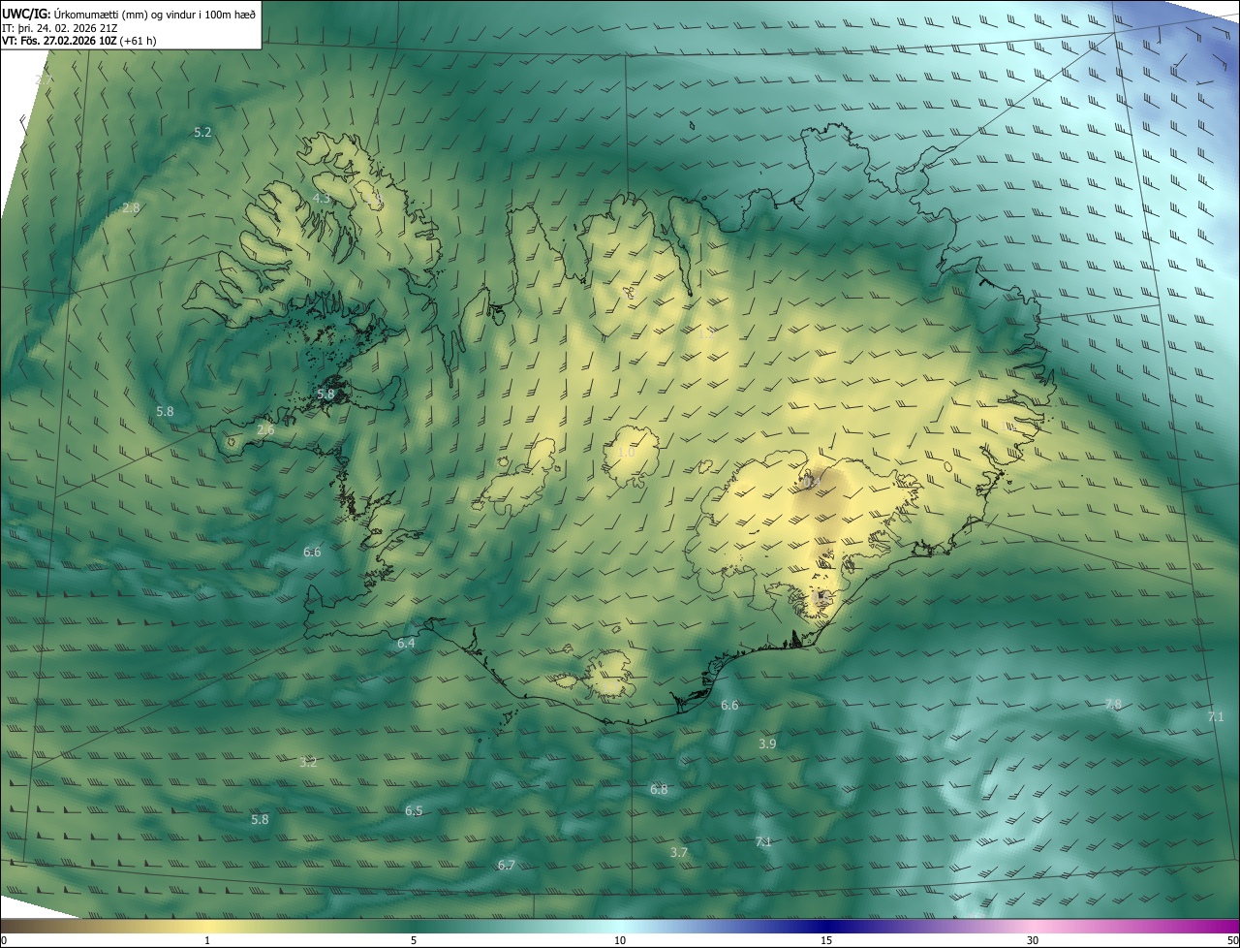The height and width of the screenshot is (948, 1240).
Task: Click the 4.3 value label on the map
Action: (x=321, y=198)
